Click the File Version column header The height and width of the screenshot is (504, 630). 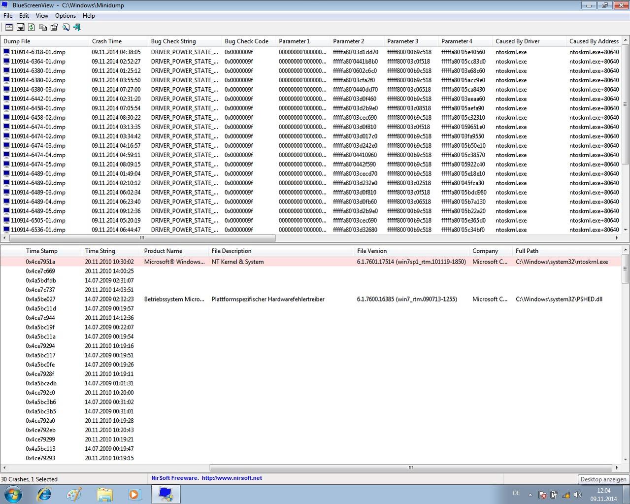pos(412,251)
